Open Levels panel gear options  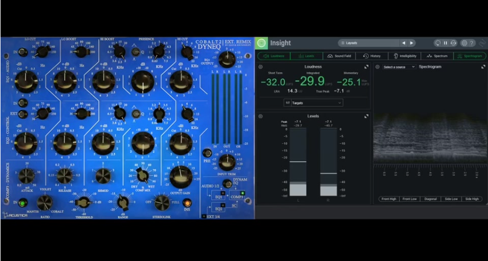[x=261, y=116]
